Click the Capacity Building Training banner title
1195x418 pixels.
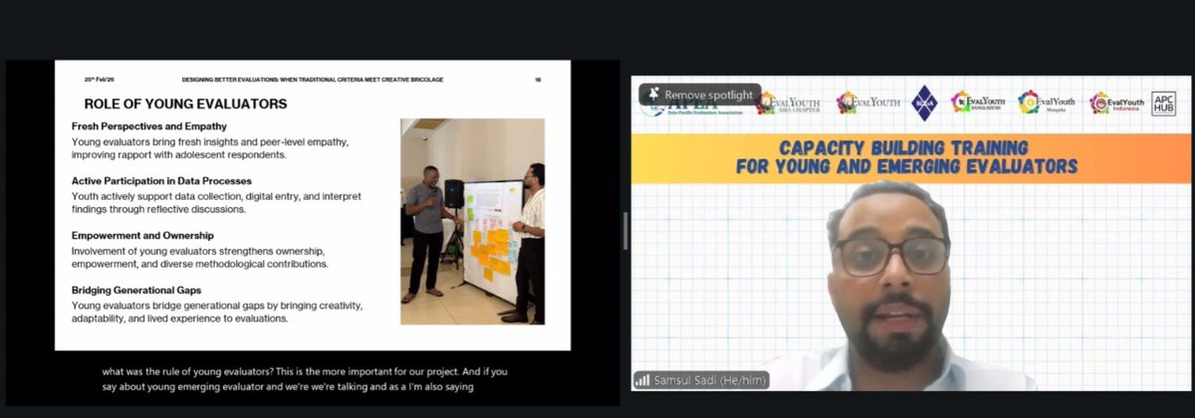(x=907, y=157)
